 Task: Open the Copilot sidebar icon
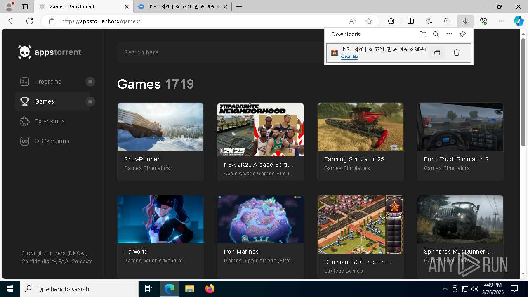click(x=519, y=21)
